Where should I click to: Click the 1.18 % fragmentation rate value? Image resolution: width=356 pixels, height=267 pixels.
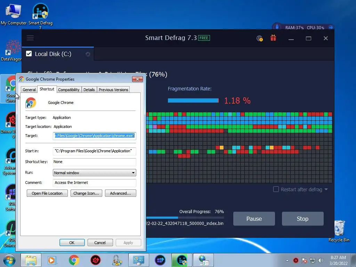pyautogui.click(x=237, y=100)
